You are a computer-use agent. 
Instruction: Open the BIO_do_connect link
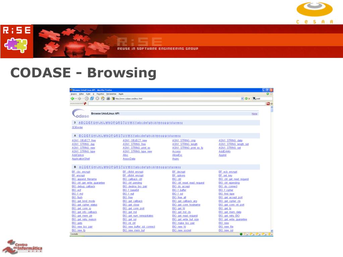pyautogui.click(x=228, y=186)
